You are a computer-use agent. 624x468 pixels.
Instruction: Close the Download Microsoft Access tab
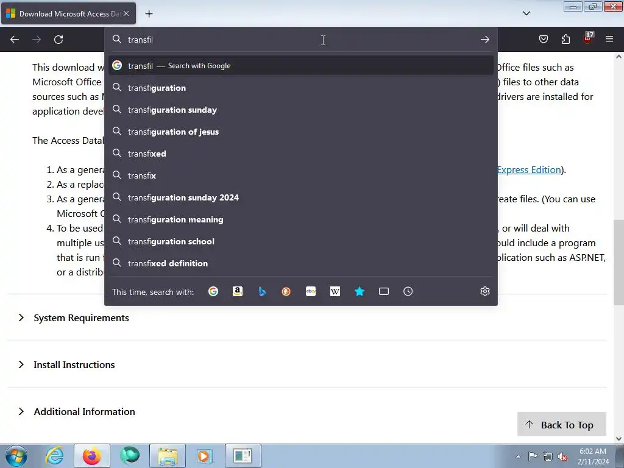pos(126,13)
